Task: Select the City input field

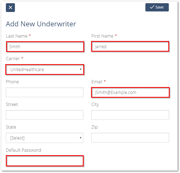Action: [x=130, y=115]
